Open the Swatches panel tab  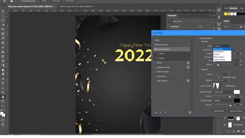(233, 8)
